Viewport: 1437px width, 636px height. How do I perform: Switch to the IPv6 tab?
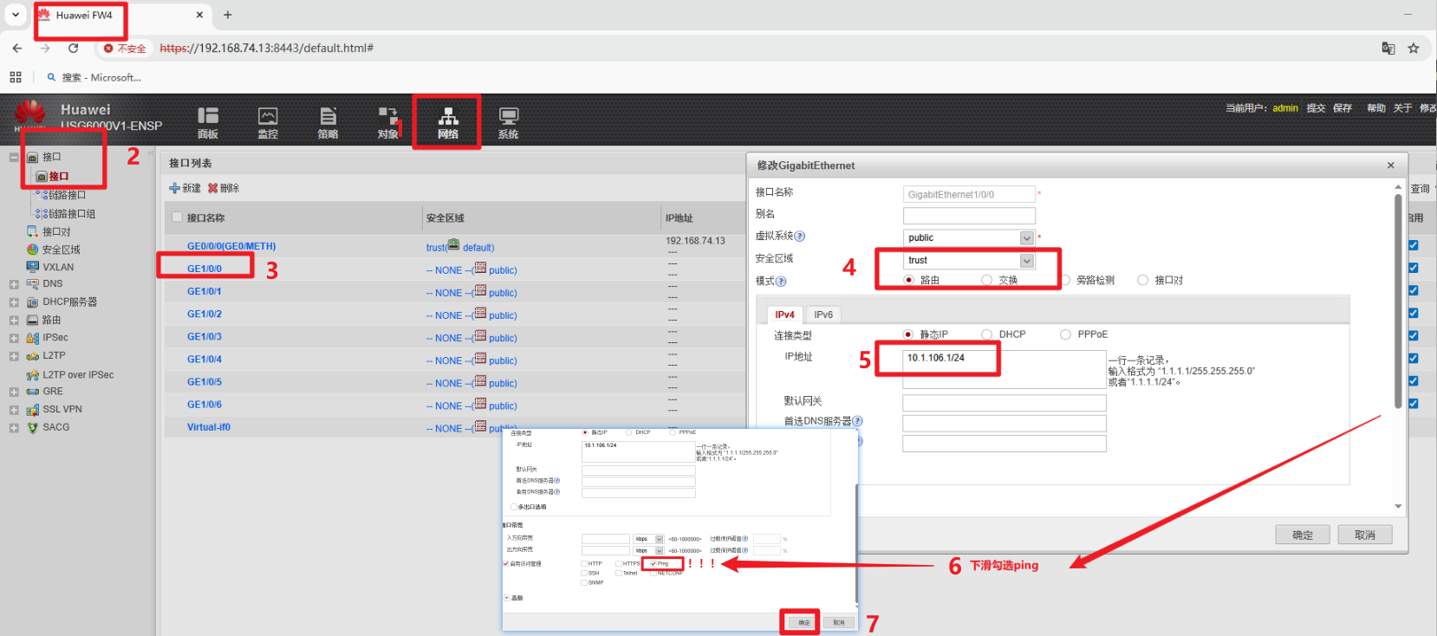823,315
